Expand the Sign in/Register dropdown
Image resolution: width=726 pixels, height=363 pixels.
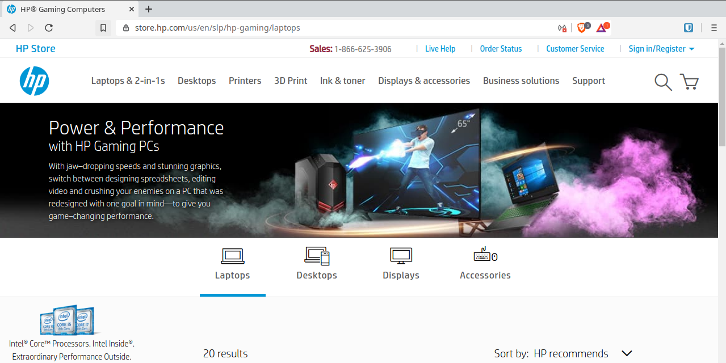coord(661,49)
